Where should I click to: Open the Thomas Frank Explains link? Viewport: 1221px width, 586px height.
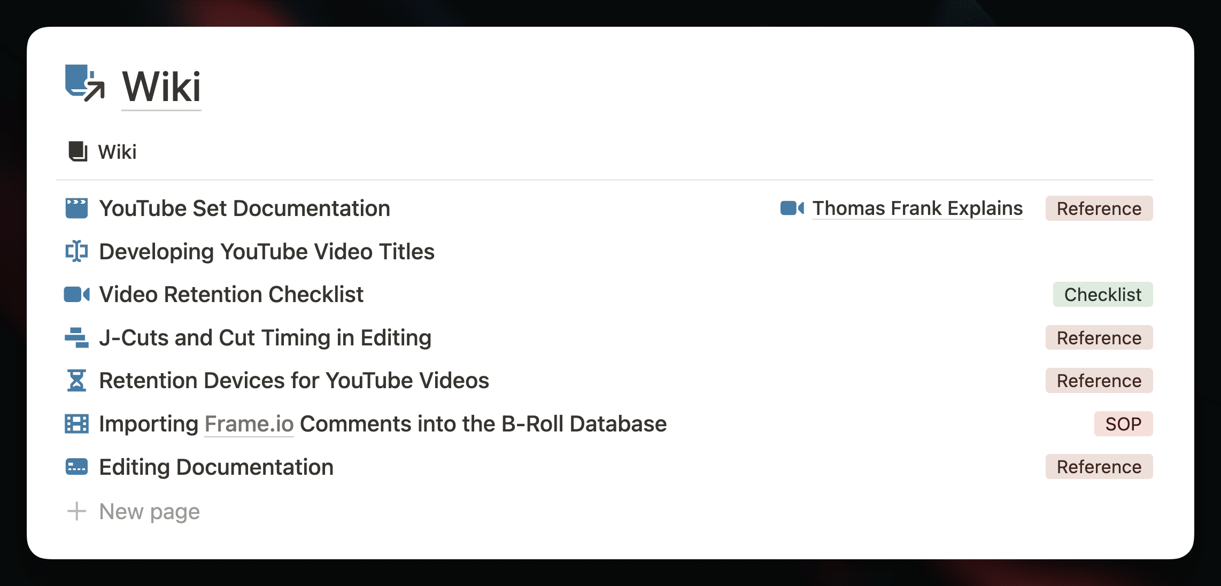coord(917,208)
